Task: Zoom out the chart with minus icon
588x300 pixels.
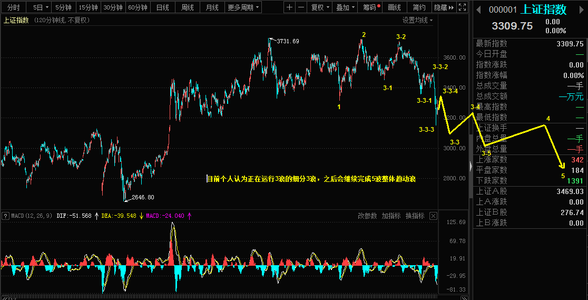Action: (301, 7)
